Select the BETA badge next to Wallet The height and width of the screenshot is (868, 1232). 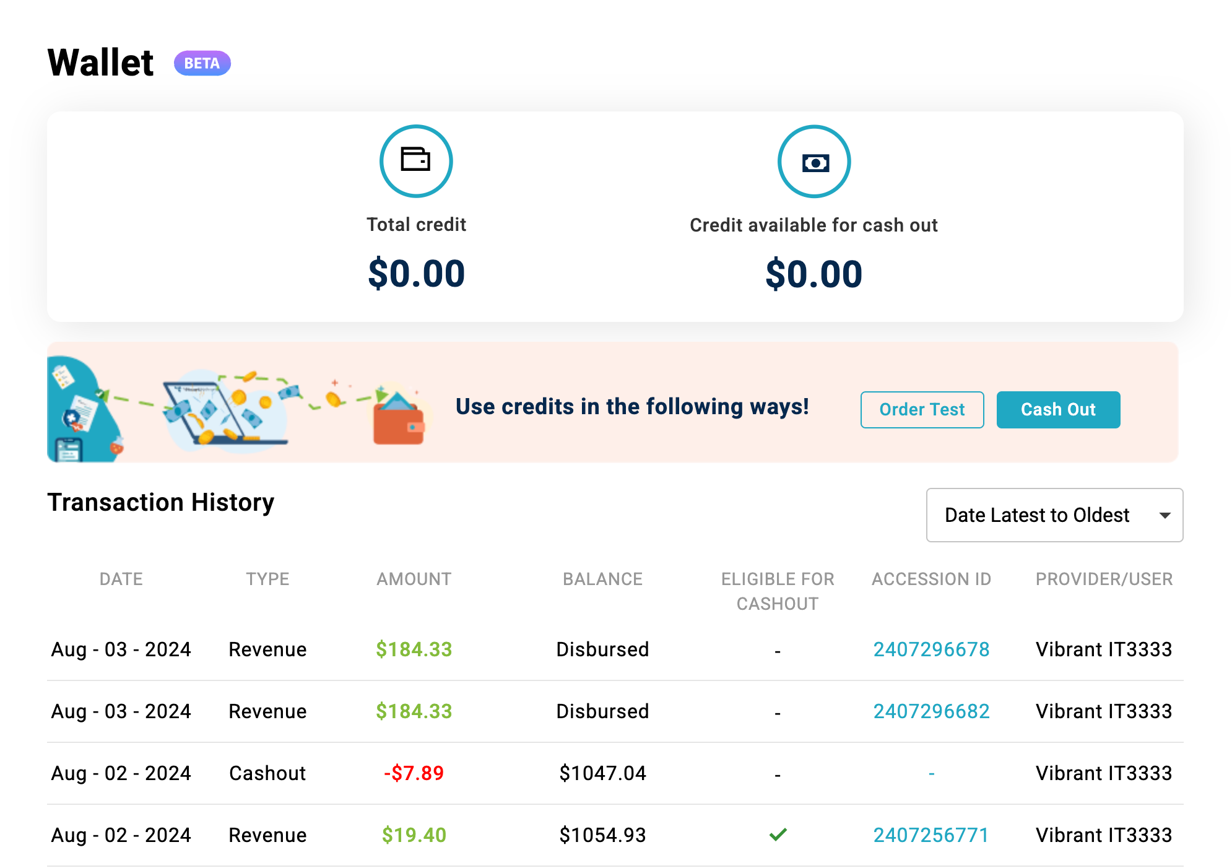202,63
